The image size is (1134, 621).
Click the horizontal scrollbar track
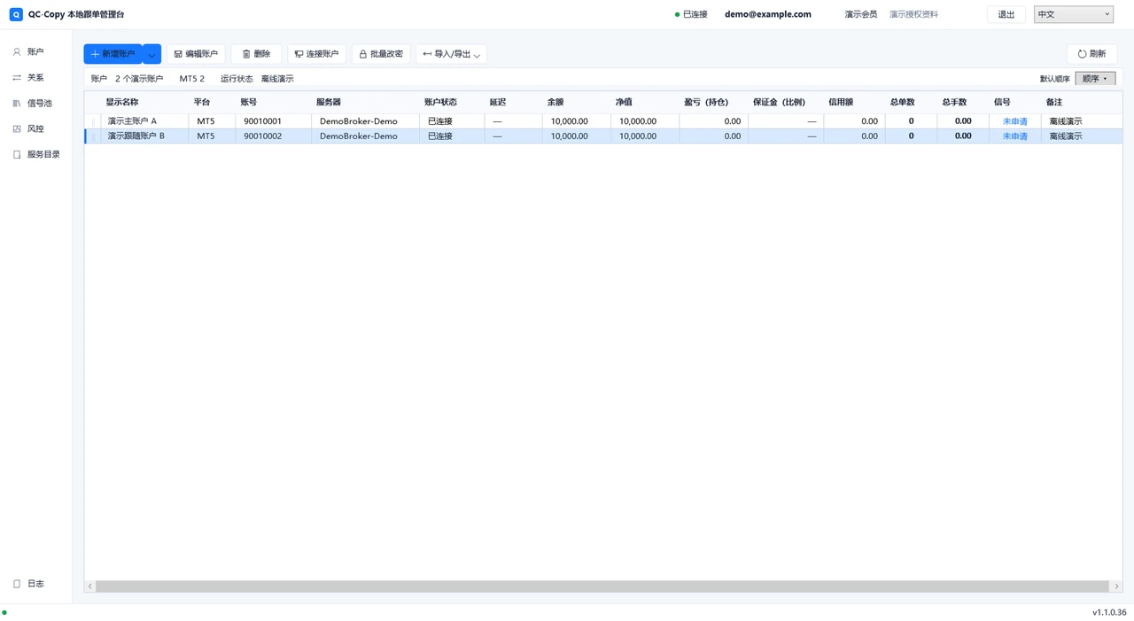602,586
